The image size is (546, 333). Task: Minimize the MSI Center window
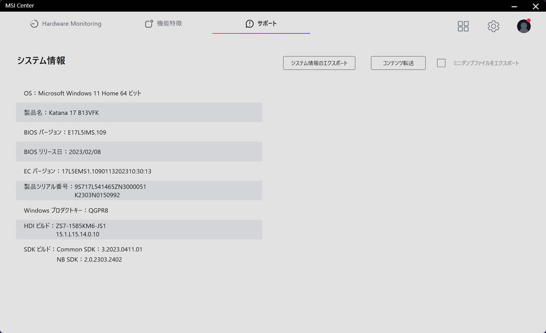515,6
